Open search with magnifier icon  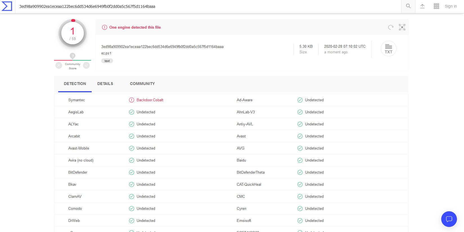(408, 6)
